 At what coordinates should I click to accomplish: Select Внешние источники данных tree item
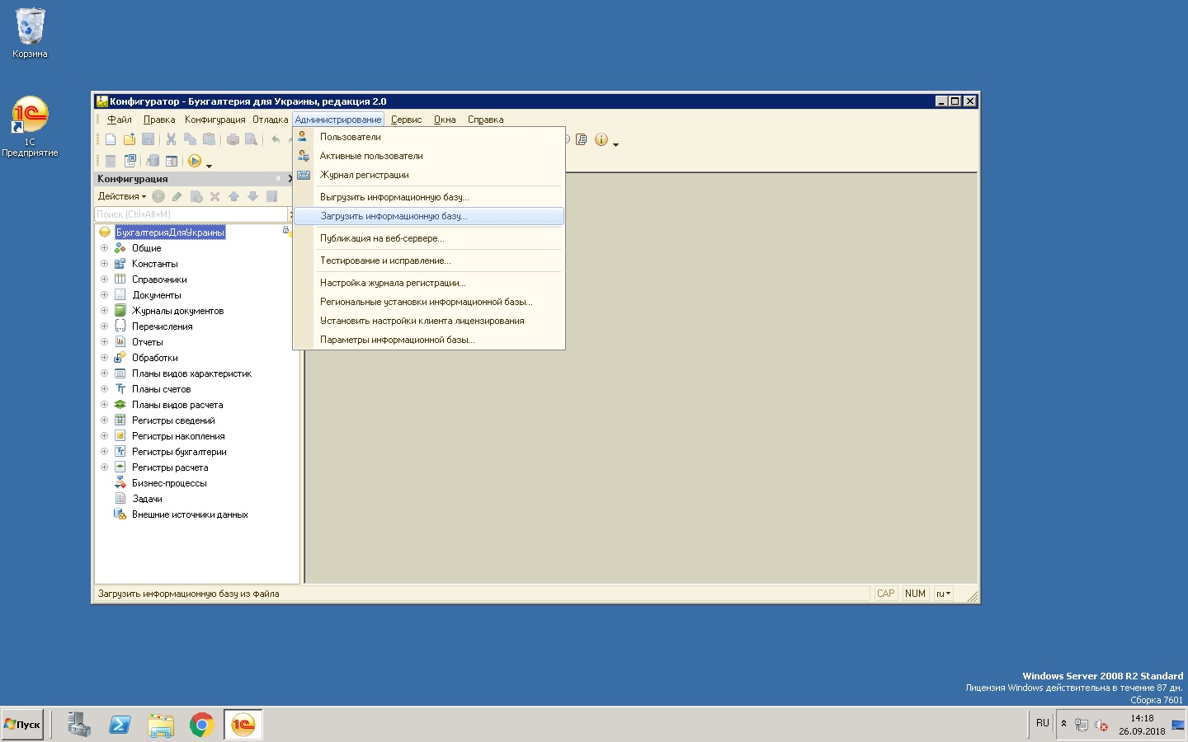click(190, 514)
